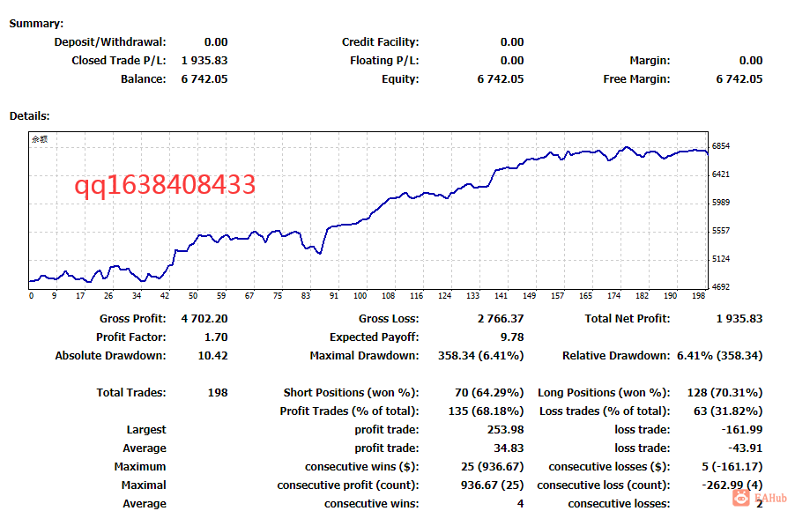Click the Total Trades label

click(x=131, y=393)
